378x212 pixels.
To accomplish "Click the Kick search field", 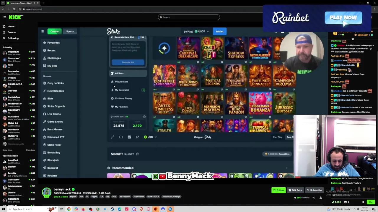I will 189,17.
